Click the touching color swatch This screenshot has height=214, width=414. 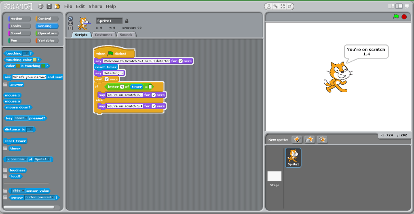pyautogui.click(x=35, y=60)
